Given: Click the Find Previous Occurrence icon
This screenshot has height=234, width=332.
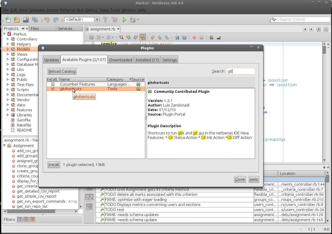Looking at the screenshot, I should pyautogui.click(x=129, y=37).
